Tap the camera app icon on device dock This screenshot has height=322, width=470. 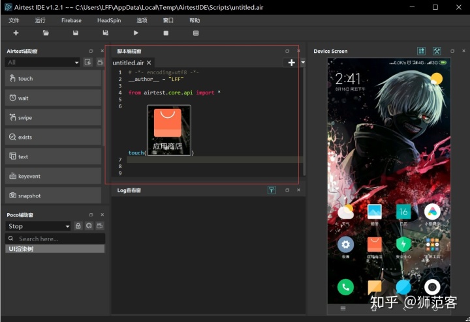pos(432,287)
